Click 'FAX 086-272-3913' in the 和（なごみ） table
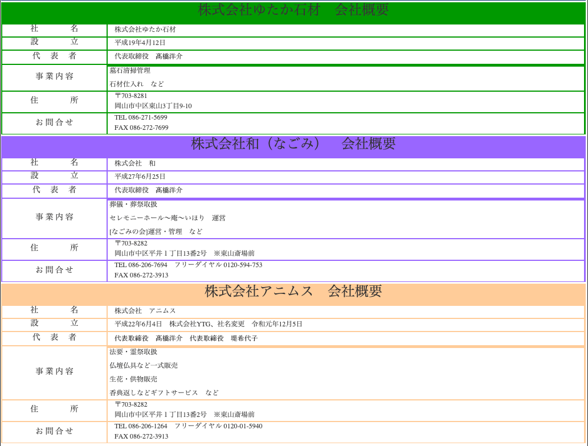Image resolution: width=588 pixels, height=446 pixels. [141, 275]
